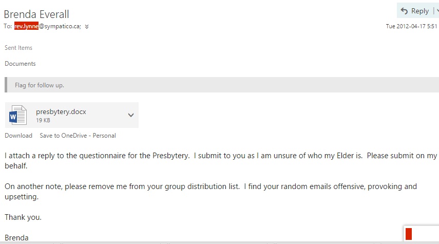
Task: Click the Reply arrow icon
Action: (x=404, y=11)
